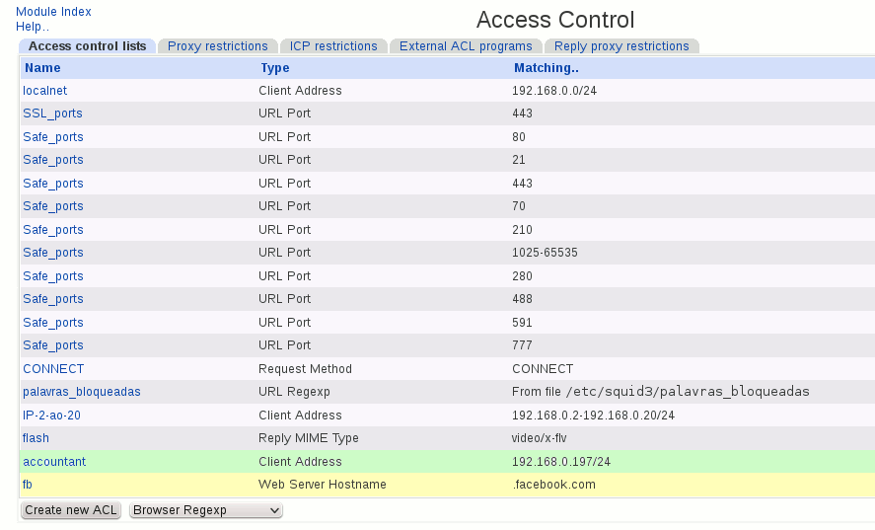Expand the Browser Regexp ACL type dropdown

point(206,510)
